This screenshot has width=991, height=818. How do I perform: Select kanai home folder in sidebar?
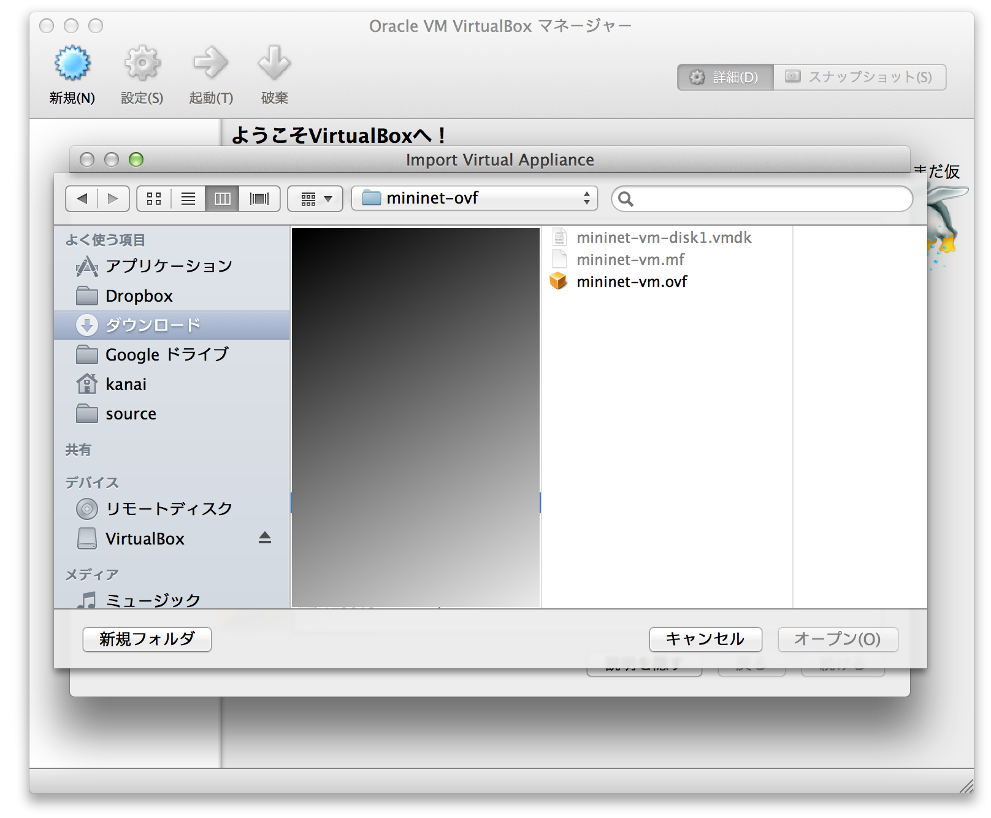[172, 384]
